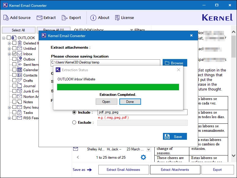Image resolution: width=237 pixels, height=178 pixels.
Task: Collapse the OUTLOOK root tree node
Action: click(4, 38)
